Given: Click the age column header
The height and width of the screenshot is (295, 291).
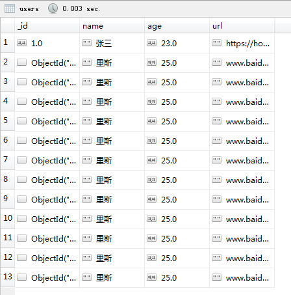Looking at the screenshot, I should [177, 26].
